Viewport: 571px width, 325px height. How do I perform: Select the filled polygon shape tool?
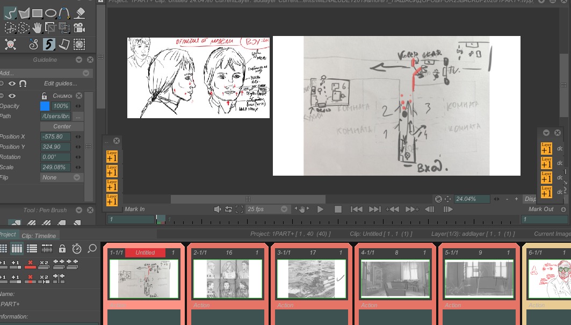click(x=24, y=14)
